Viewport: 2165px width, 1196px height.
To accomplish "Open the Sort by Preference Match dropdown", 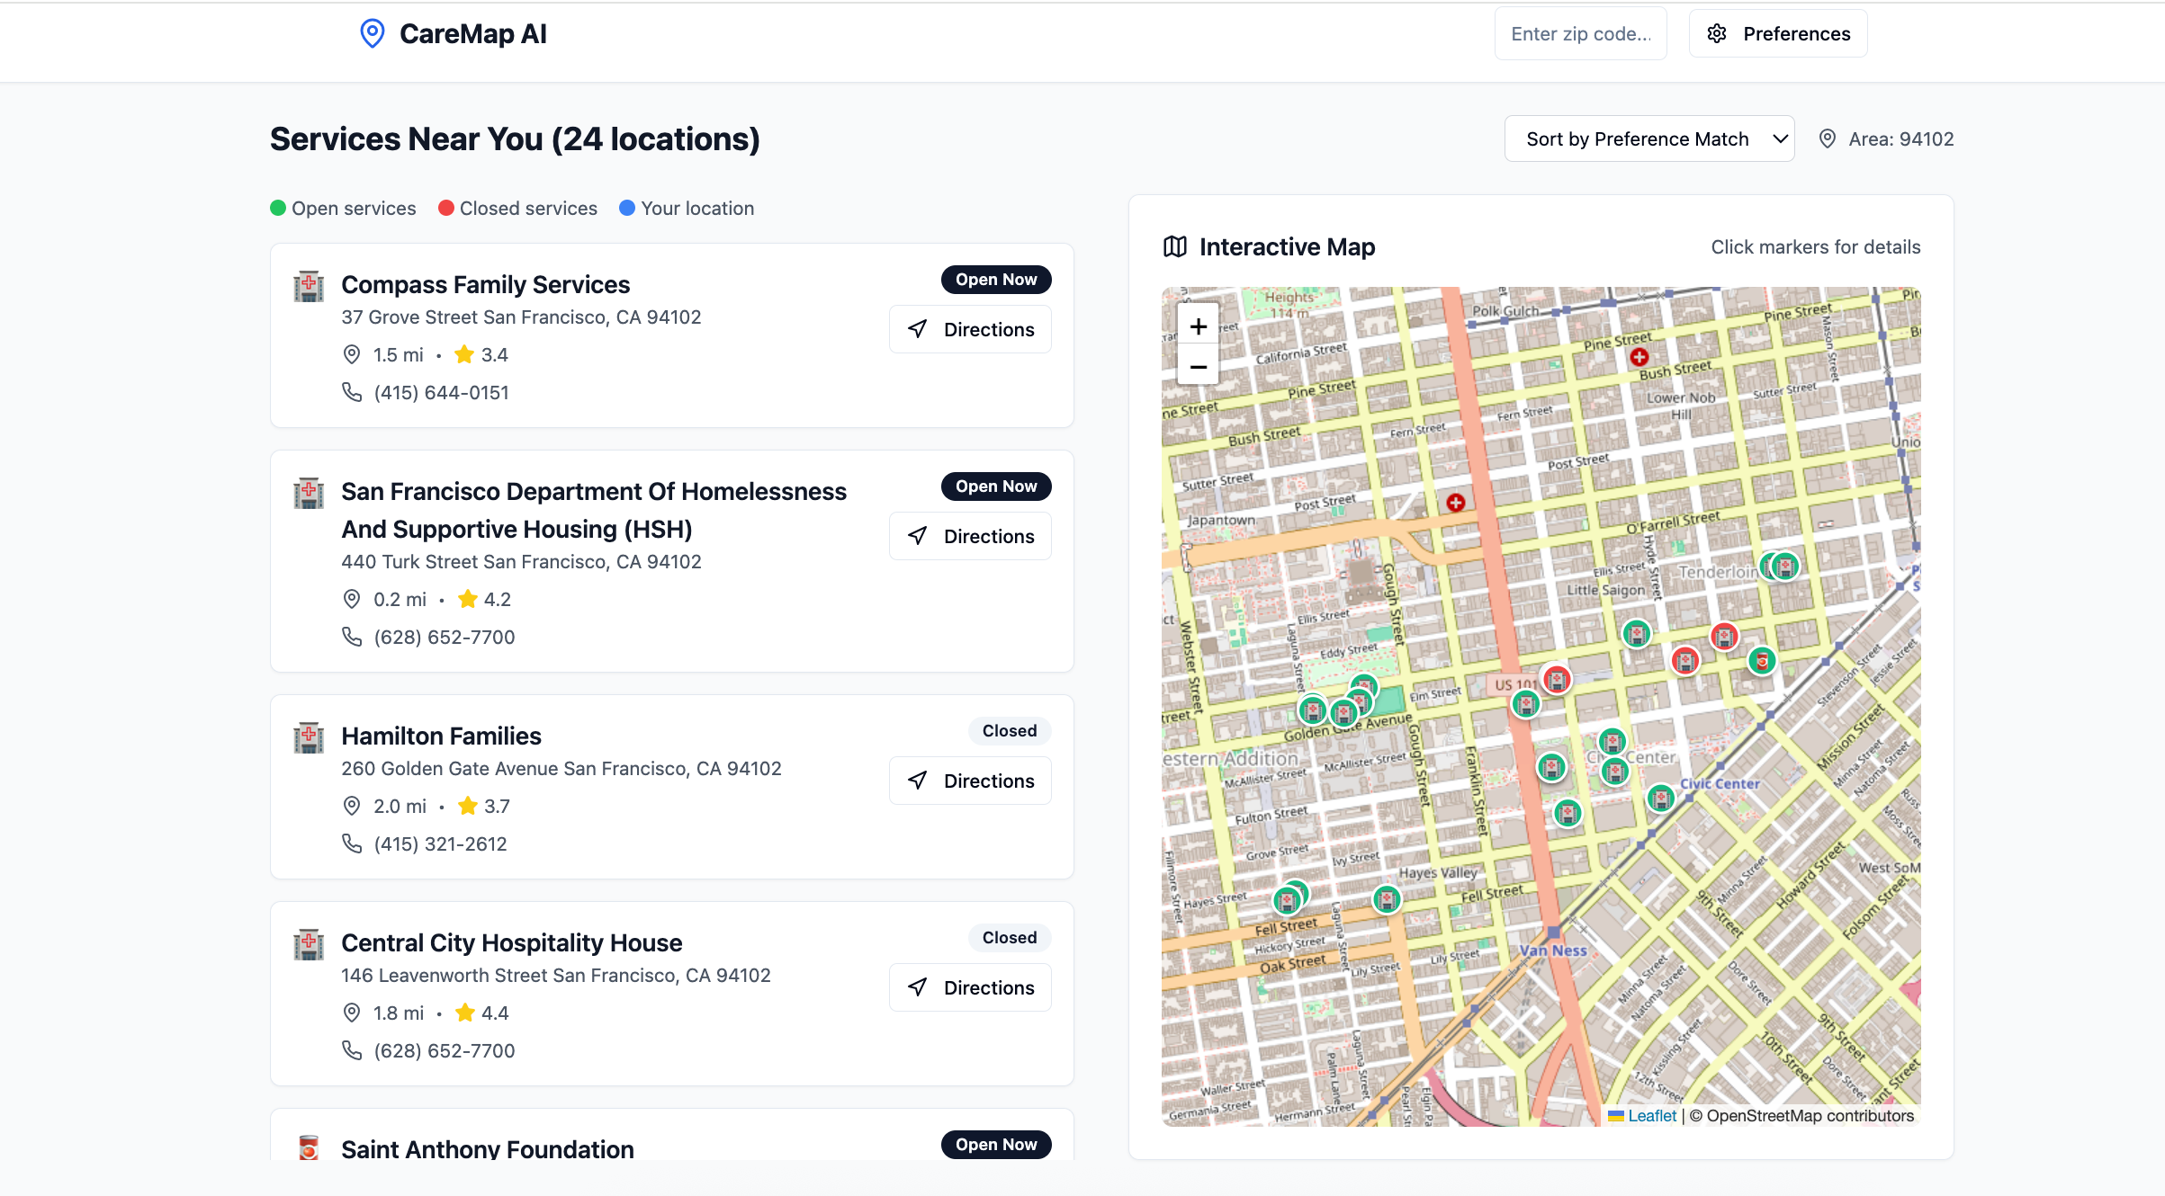I will 1648,138.
